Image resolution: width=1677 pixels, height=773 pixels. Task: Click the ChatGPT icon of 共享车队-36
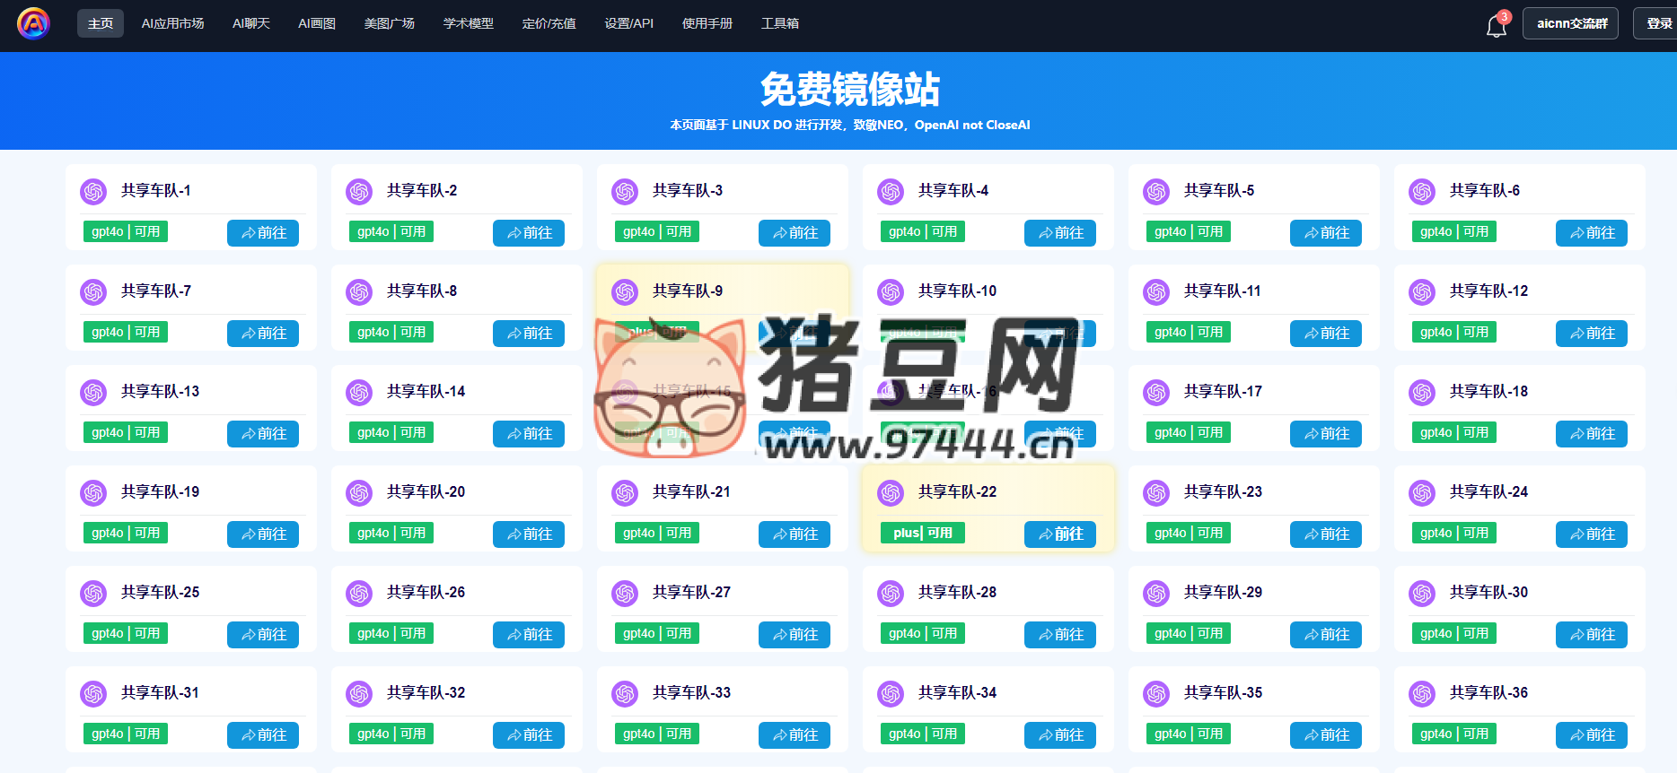pyautogui.click(x=1422, y=693)
